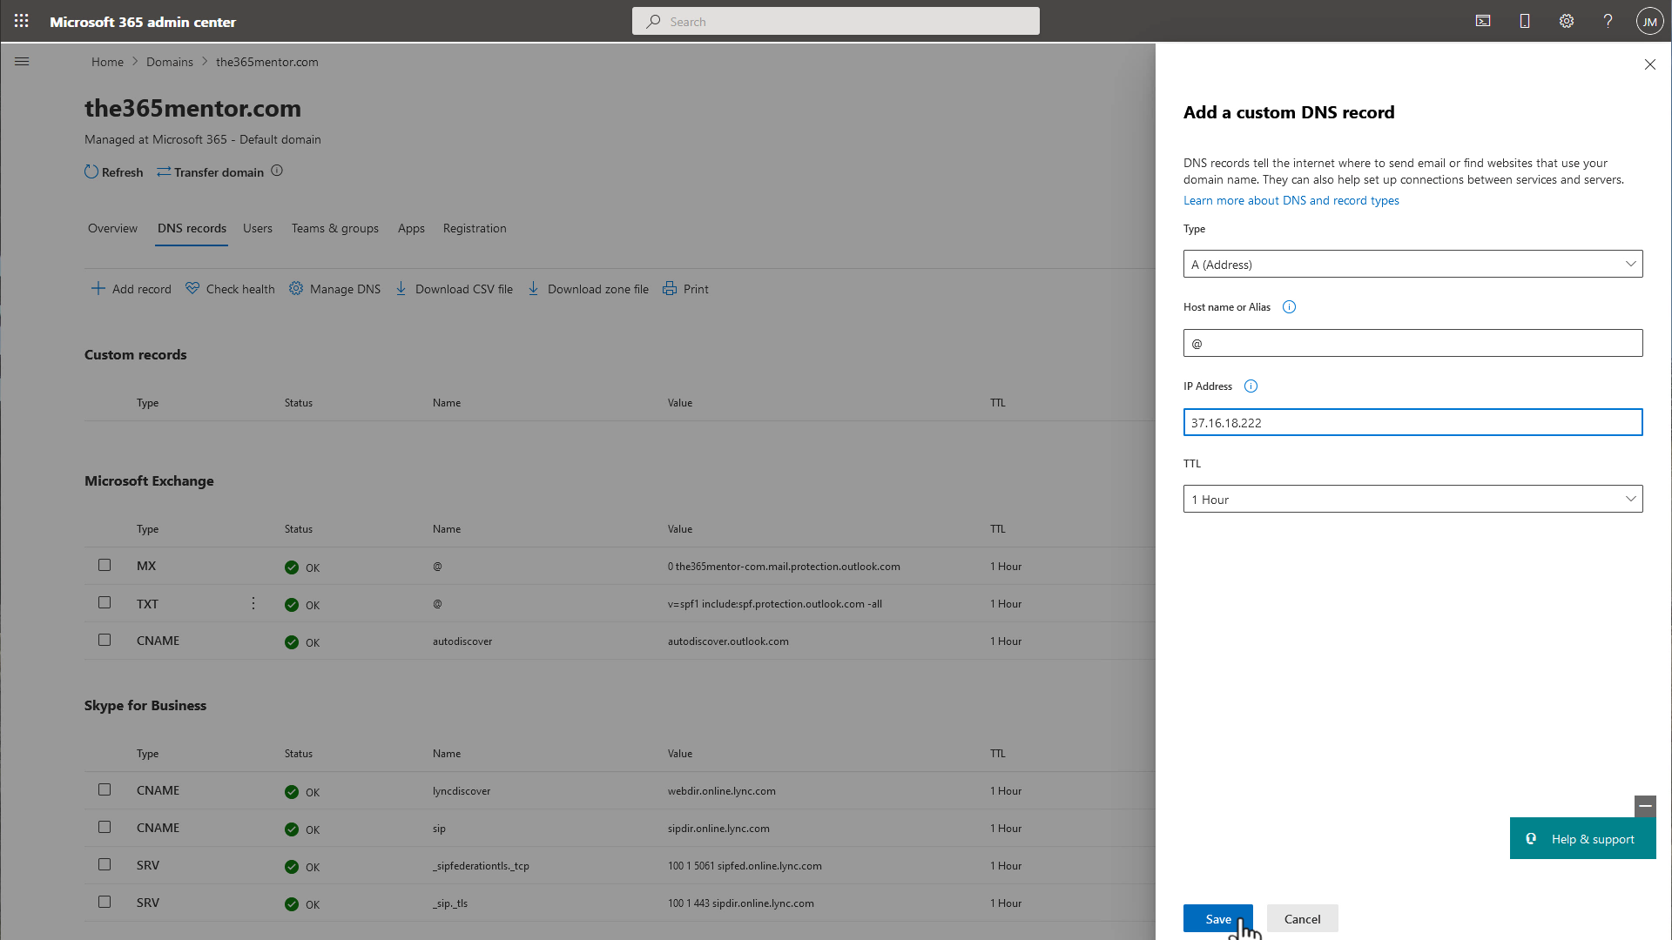Toggle the CNAME autodiscover checkbox

(104, 641)
